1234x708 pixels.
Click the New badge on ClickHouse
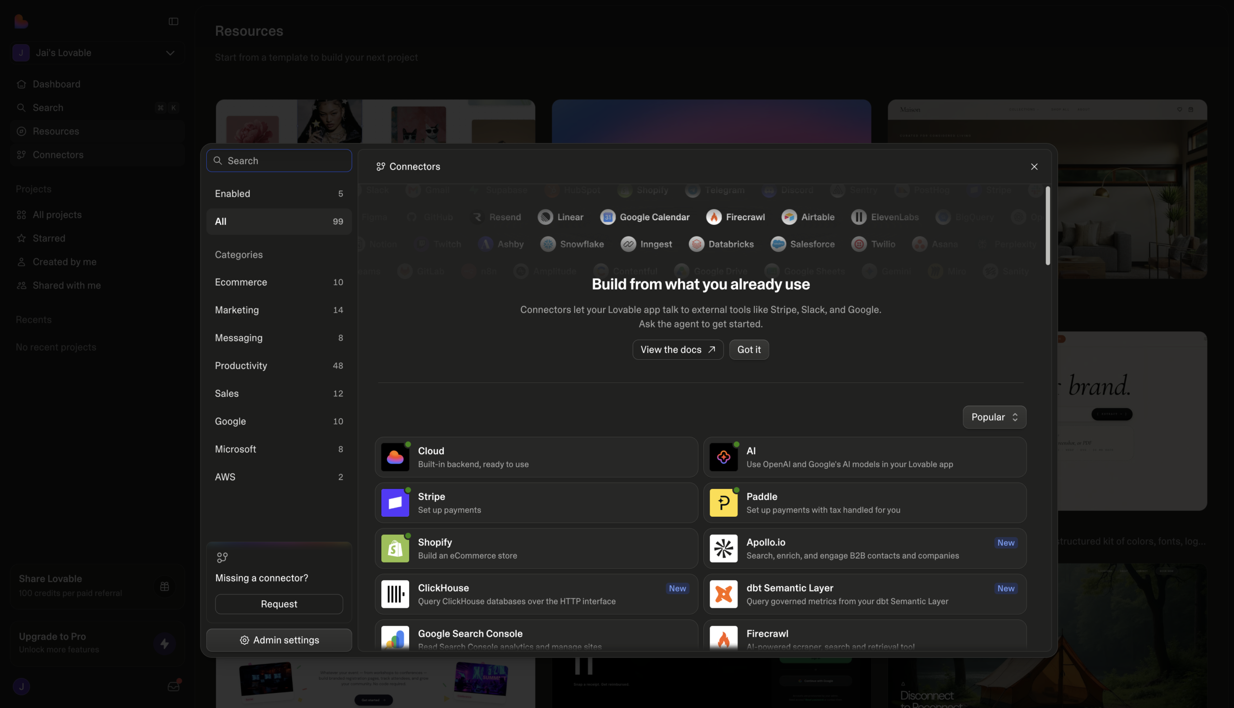pyautogui.click(x=677, y=589)
